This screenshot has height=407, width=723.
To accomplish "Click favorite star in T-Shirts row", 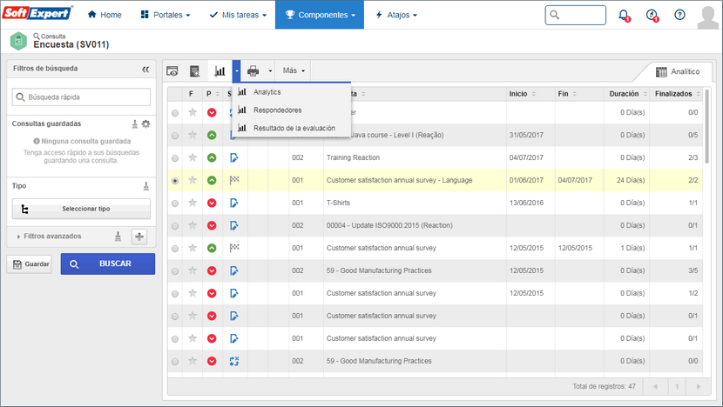I will pos(193,203).
